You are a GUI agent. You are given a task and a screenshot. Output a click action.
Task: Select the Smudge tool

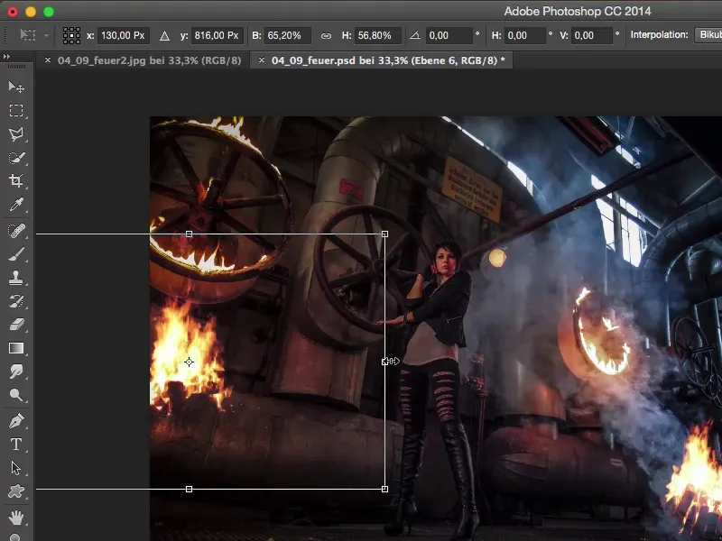coord(16,371)
